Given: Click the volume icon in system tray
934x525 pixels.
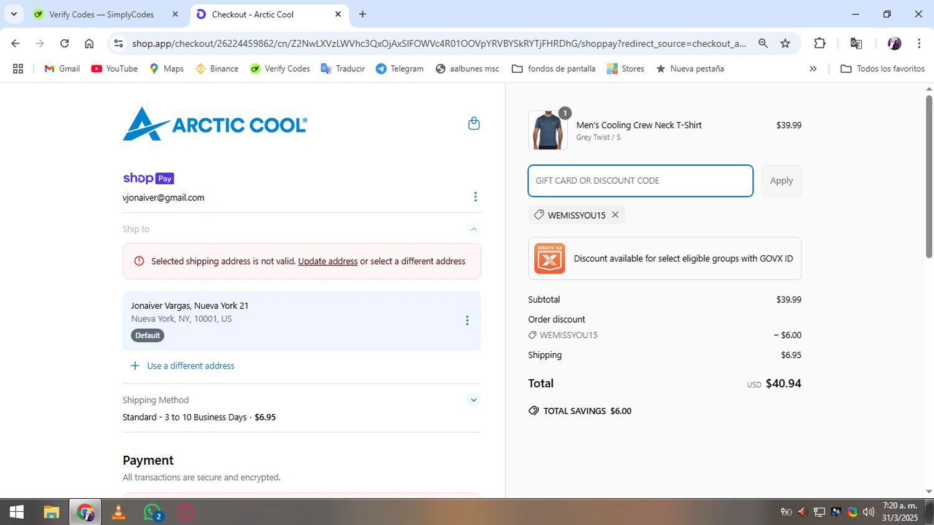Looking at the screenshot, I should 869,512.
